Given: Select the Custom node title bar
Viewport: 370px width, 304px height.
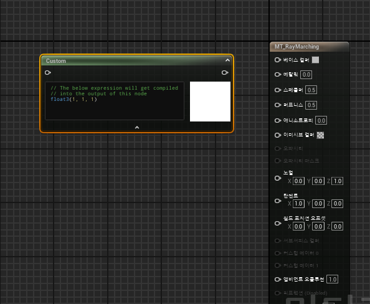Looking at the screenshot, I should click(x=137, y=60).
